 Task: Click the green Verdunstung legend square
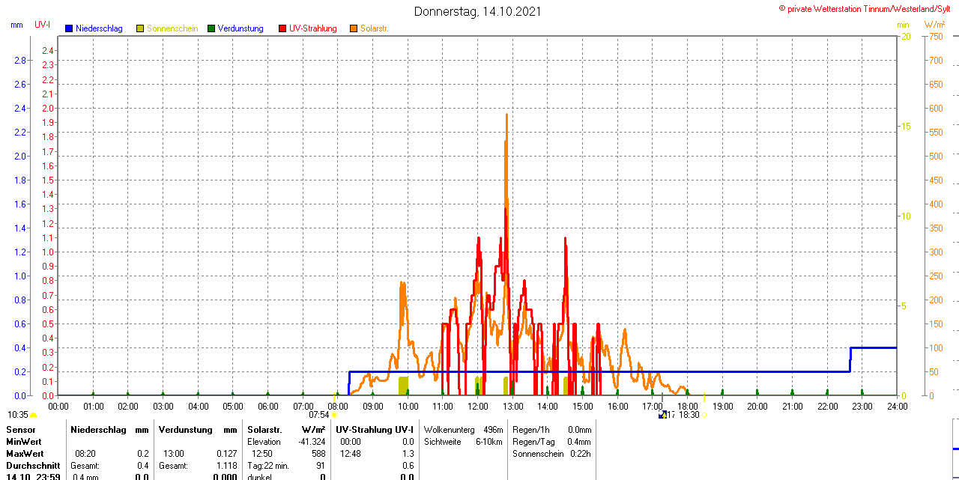(211, 28)
